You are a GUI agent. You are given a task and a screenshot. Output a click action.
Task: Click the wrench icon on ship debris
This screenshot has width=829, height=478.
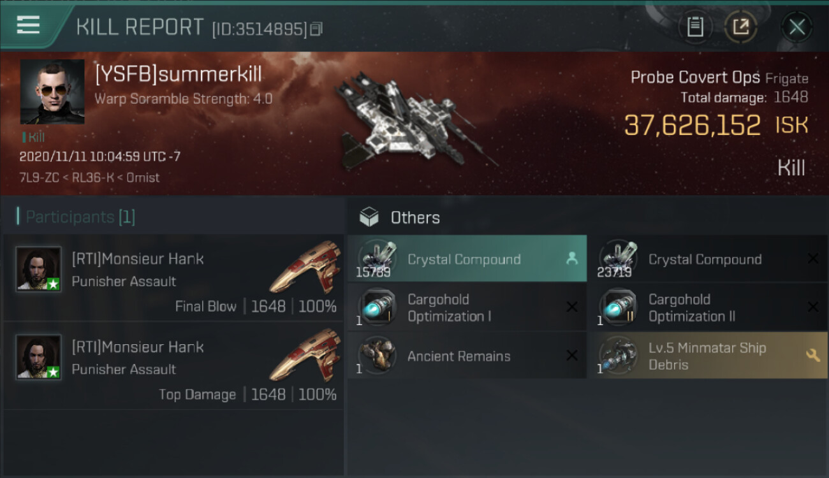tap(813, 356)
